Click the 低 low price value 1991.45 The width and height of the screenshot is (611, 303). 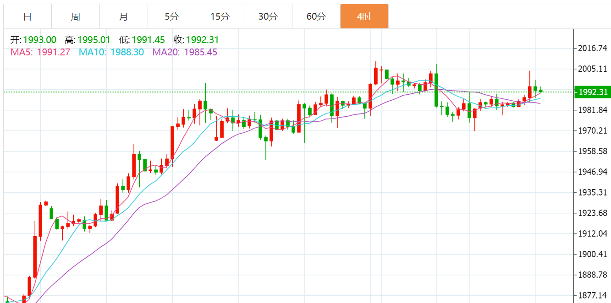148,40
